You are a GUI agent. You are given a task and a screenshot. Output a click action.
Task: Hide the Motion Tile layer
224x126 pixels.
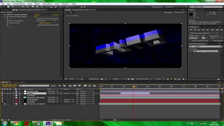coord(2,91)
